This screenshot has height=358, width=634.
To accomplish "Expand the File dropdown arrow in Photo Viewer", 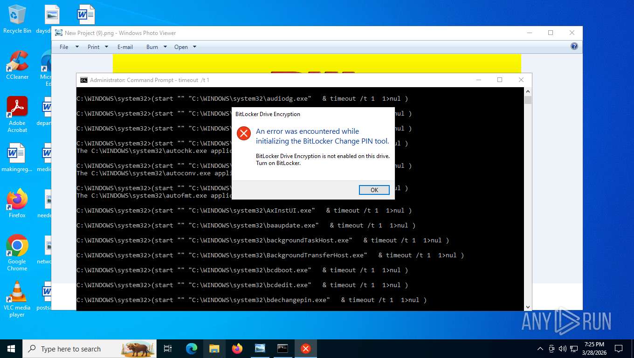I will coord(77,47).
